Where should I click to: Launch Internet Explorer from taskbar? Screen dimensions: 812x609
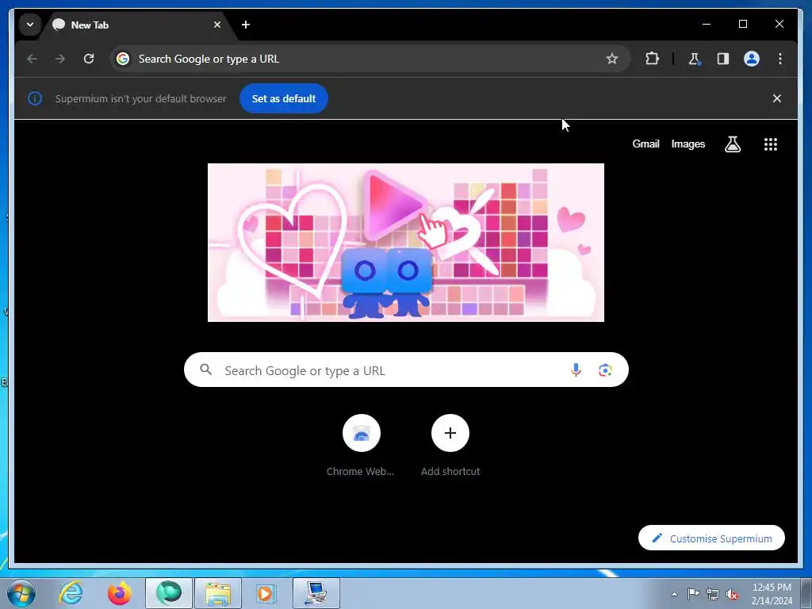coord(71,593)
